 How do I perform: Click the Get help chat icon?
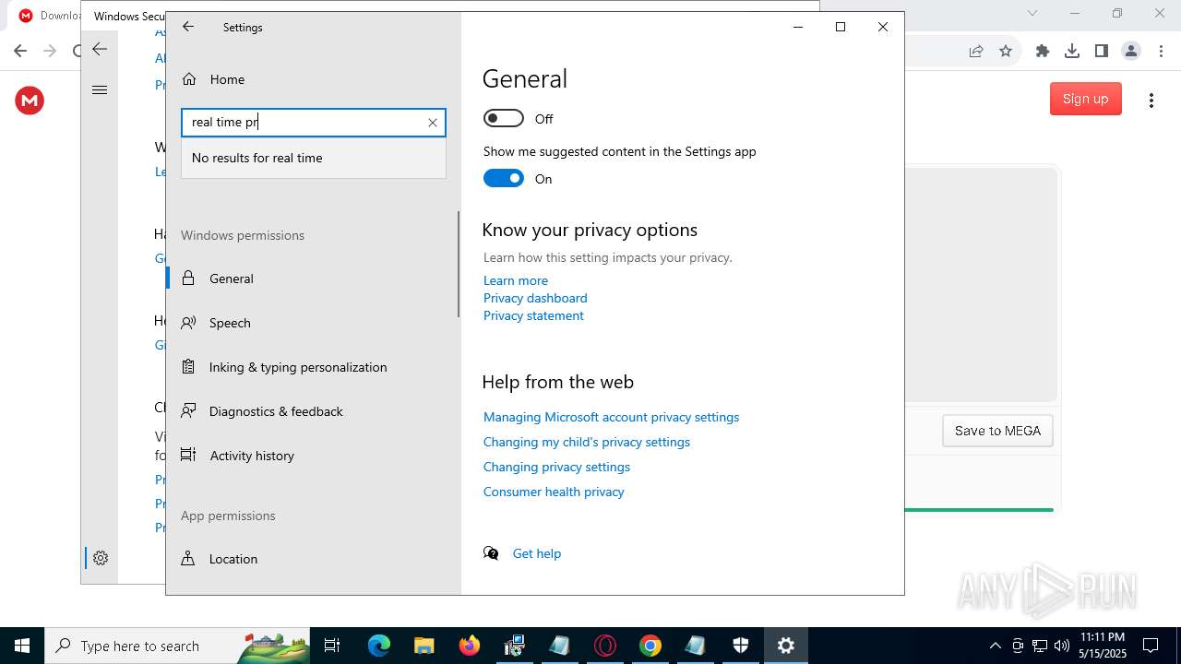[491, 553]
